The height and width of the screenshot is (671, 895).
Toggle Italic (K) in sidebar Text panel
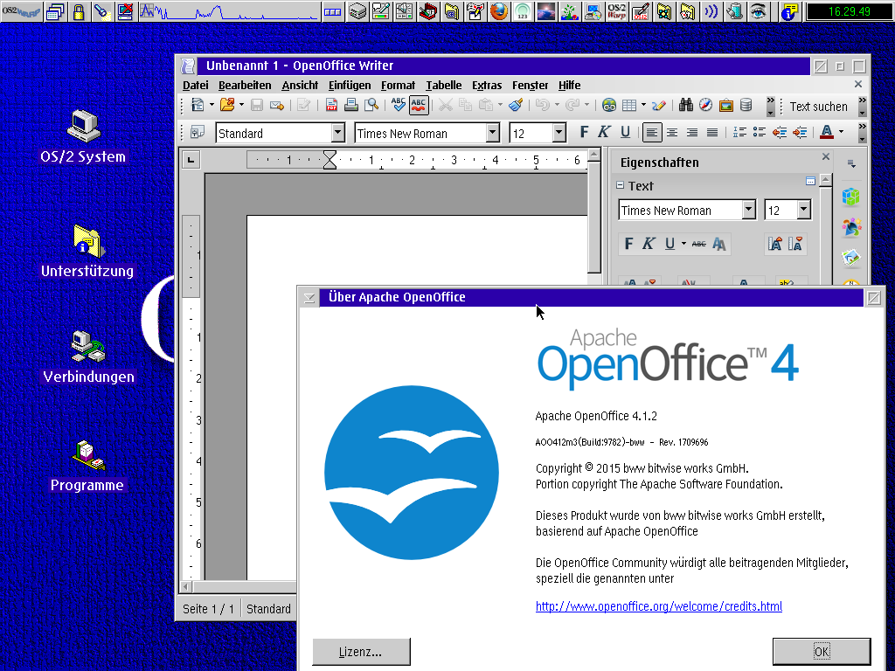[649, 245]
